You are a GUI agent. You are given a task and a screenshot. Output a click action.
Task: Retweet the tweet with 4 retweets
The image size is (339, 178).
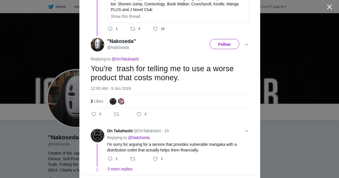133,29
